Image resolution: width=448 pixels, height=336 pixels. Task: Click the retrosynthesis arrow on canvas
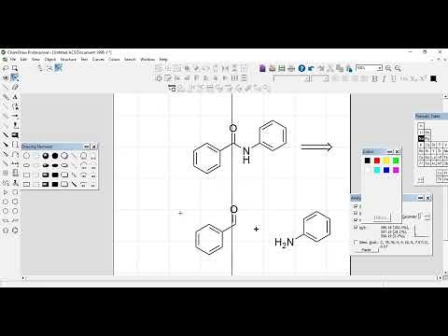point(316,147)
